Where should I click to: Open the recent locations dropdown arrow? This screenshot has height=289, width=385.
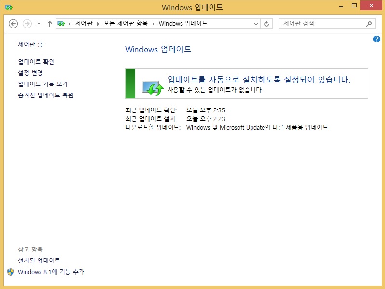click(39, 24)
